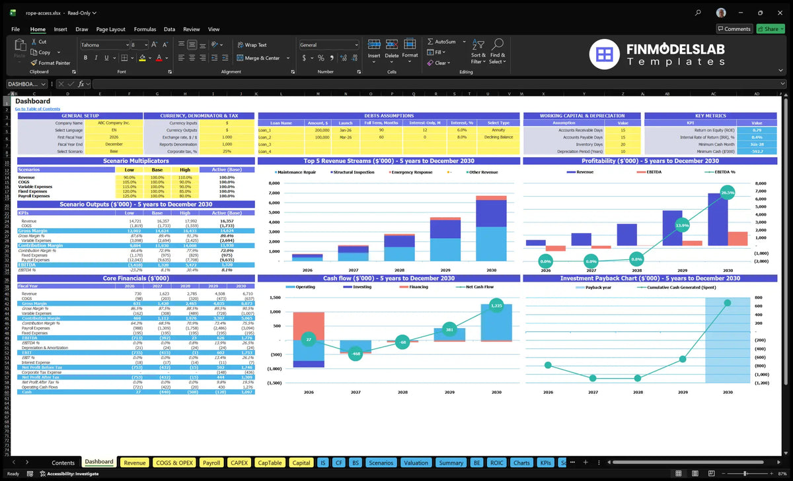Click the Insert cells icon
Screen dimensions: 793x481
[374, 45]
